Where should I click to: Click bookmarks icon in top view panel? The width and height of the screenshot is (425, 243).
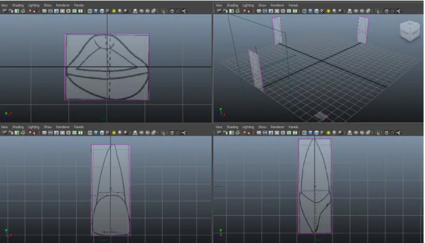(x=17, y=11)
